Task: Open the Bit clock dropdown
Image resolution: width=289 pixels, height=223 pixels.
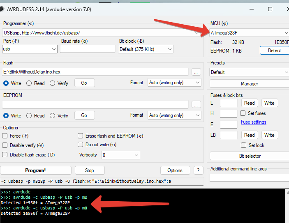Action: (146, 49)
